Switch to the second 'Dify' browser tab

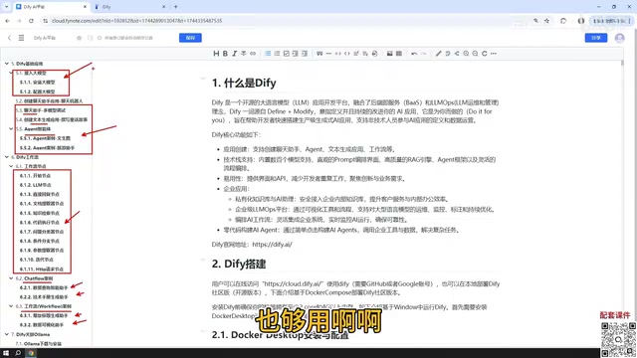[x=130, y=7]
